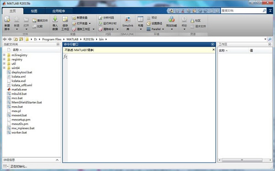Click the Request Support (请求支持) button

[198, 26]
